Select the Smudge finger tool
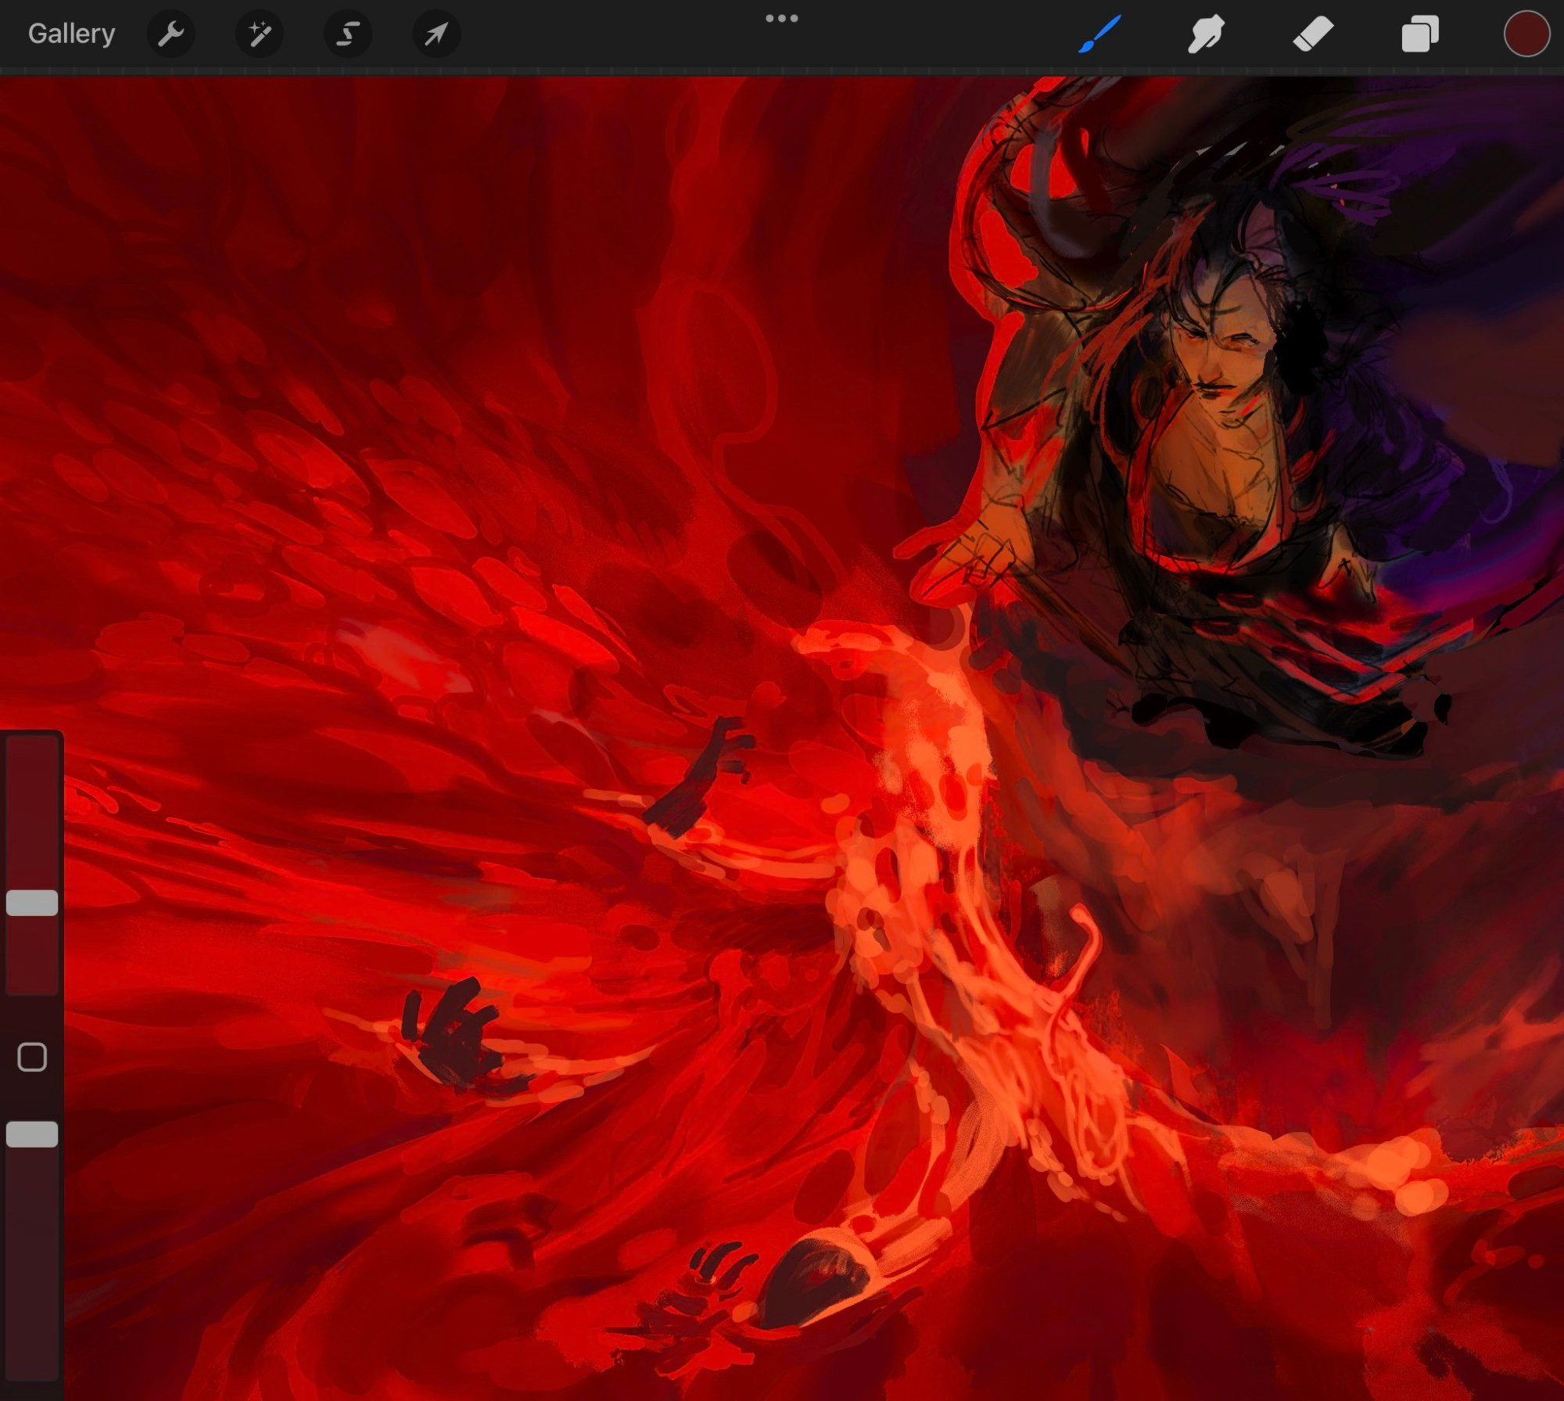This screenshot has height=1401, width=1564. coord(1206,34)
